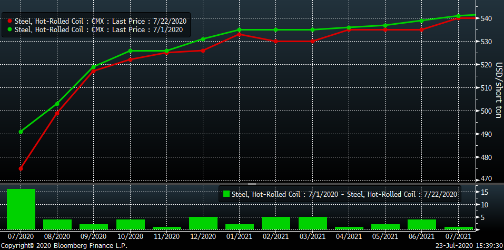Click the 09/2020 x-axis label
The image size is (504, 250).
click(x=93, y=237)
